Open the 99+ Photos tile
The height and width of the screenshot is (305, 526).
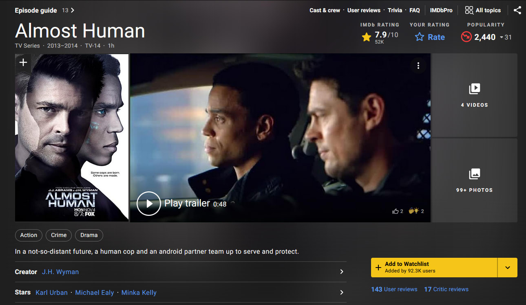point(475,180)
